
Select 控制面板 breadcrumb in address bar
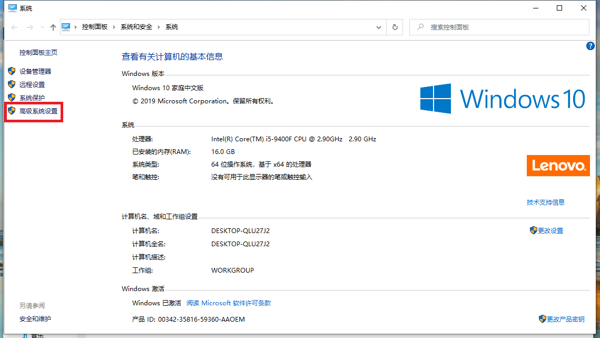[x=94, y=27]
